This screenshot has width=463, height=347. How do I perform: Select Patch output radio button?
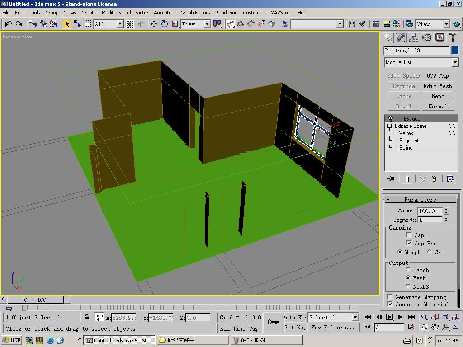click(408, 270)
